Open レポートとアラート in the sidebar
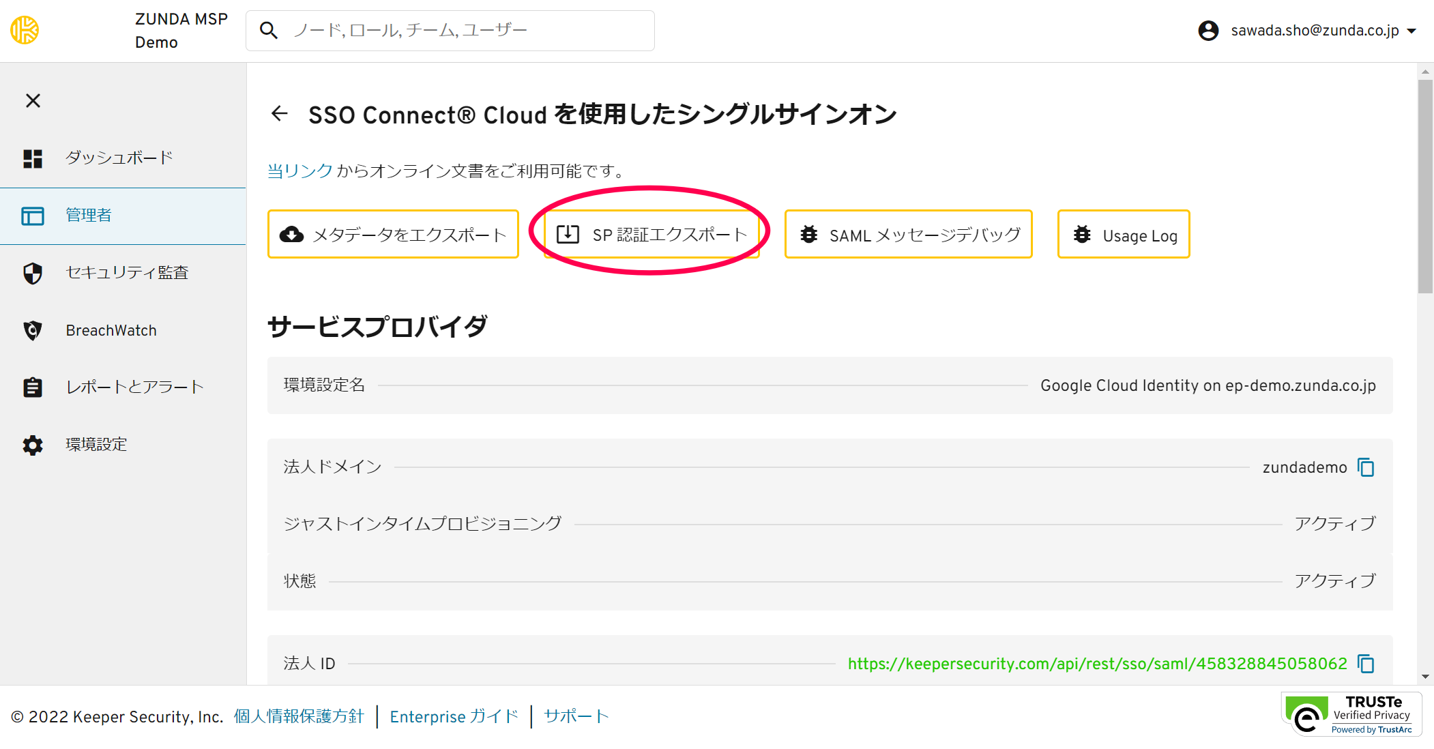This screenshot has width=1434, height=749. coord(135,387)
